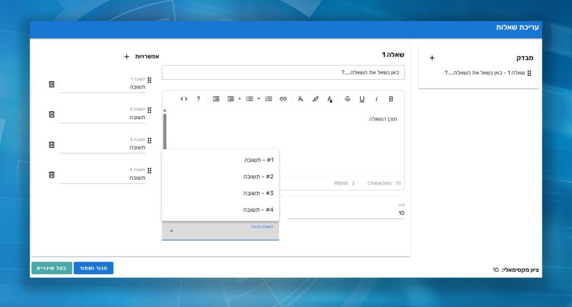
Task: Open source code view in editor
Action: coord(184,99)
